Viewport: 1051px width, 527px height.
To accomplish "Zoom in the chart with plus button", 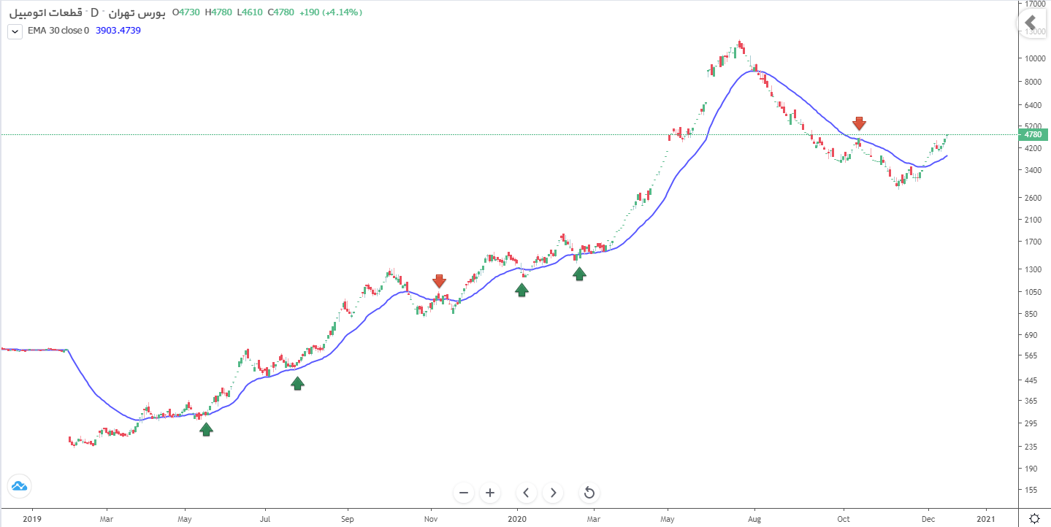I will pos(490,493).
